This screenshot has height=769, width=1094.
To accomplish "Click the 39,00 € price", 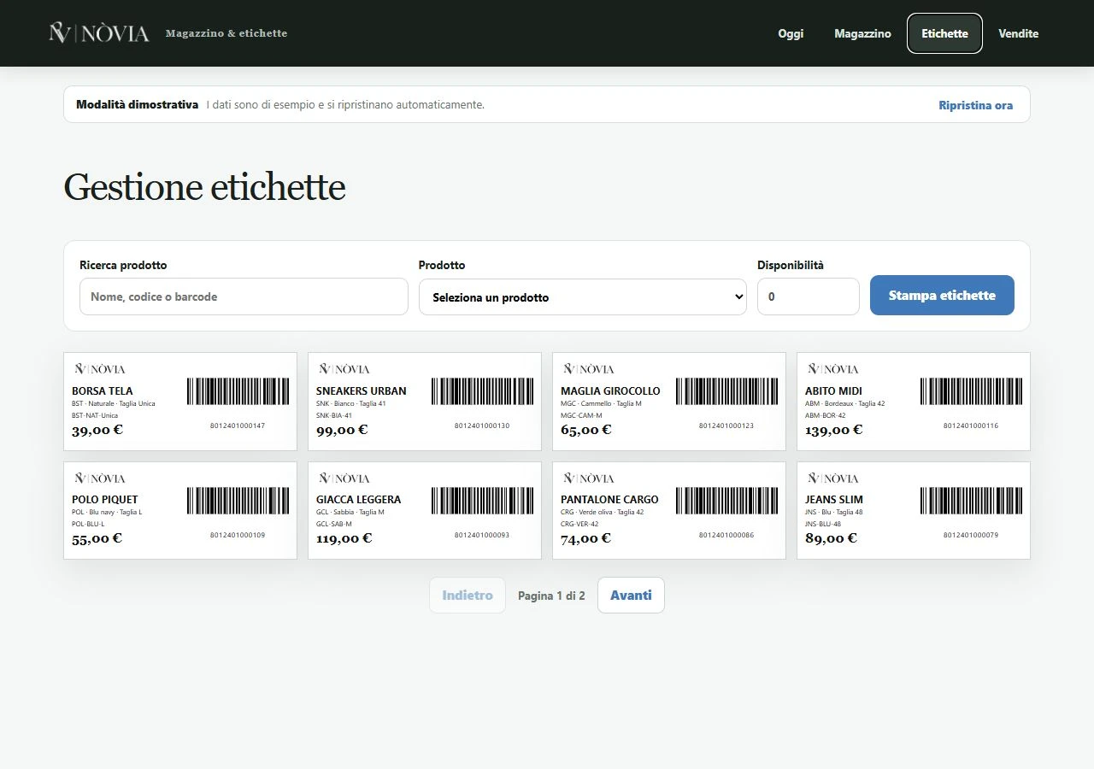I will pos(97,430).
